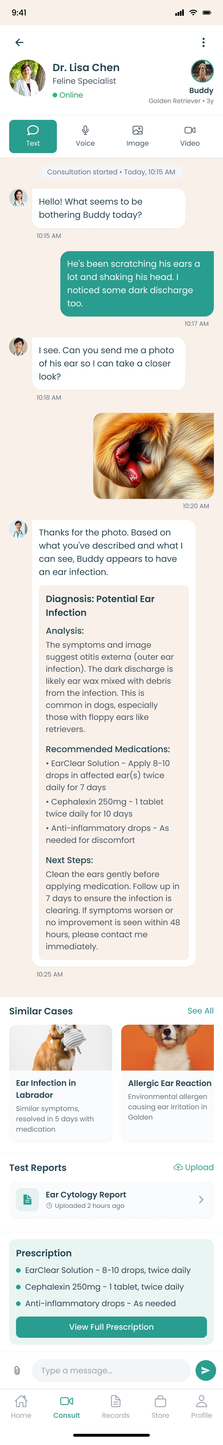Open the Ear Cytology Report document icon
Screen dimensions: 223x1445
pyautogui.click(x=27, y=1199)
